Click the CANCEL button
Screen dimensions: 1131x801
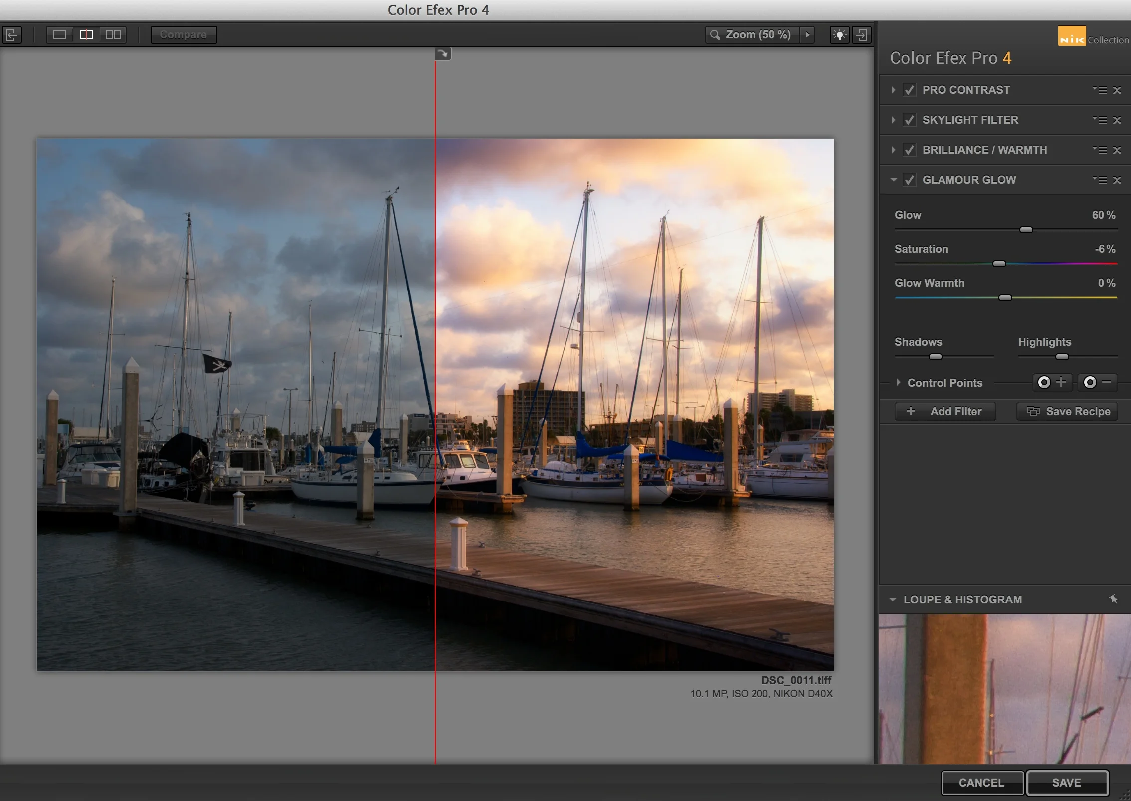[982, 783]
